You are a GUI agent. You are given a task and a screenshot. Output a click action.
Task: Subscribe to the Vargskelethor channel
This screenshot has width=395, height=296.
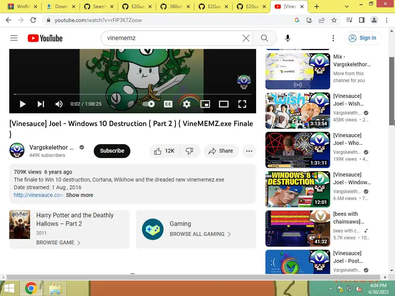(112, 151)
